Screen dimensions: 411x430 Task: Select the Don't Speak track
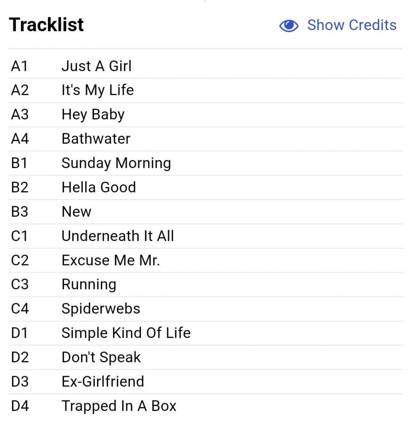[101, 357]
